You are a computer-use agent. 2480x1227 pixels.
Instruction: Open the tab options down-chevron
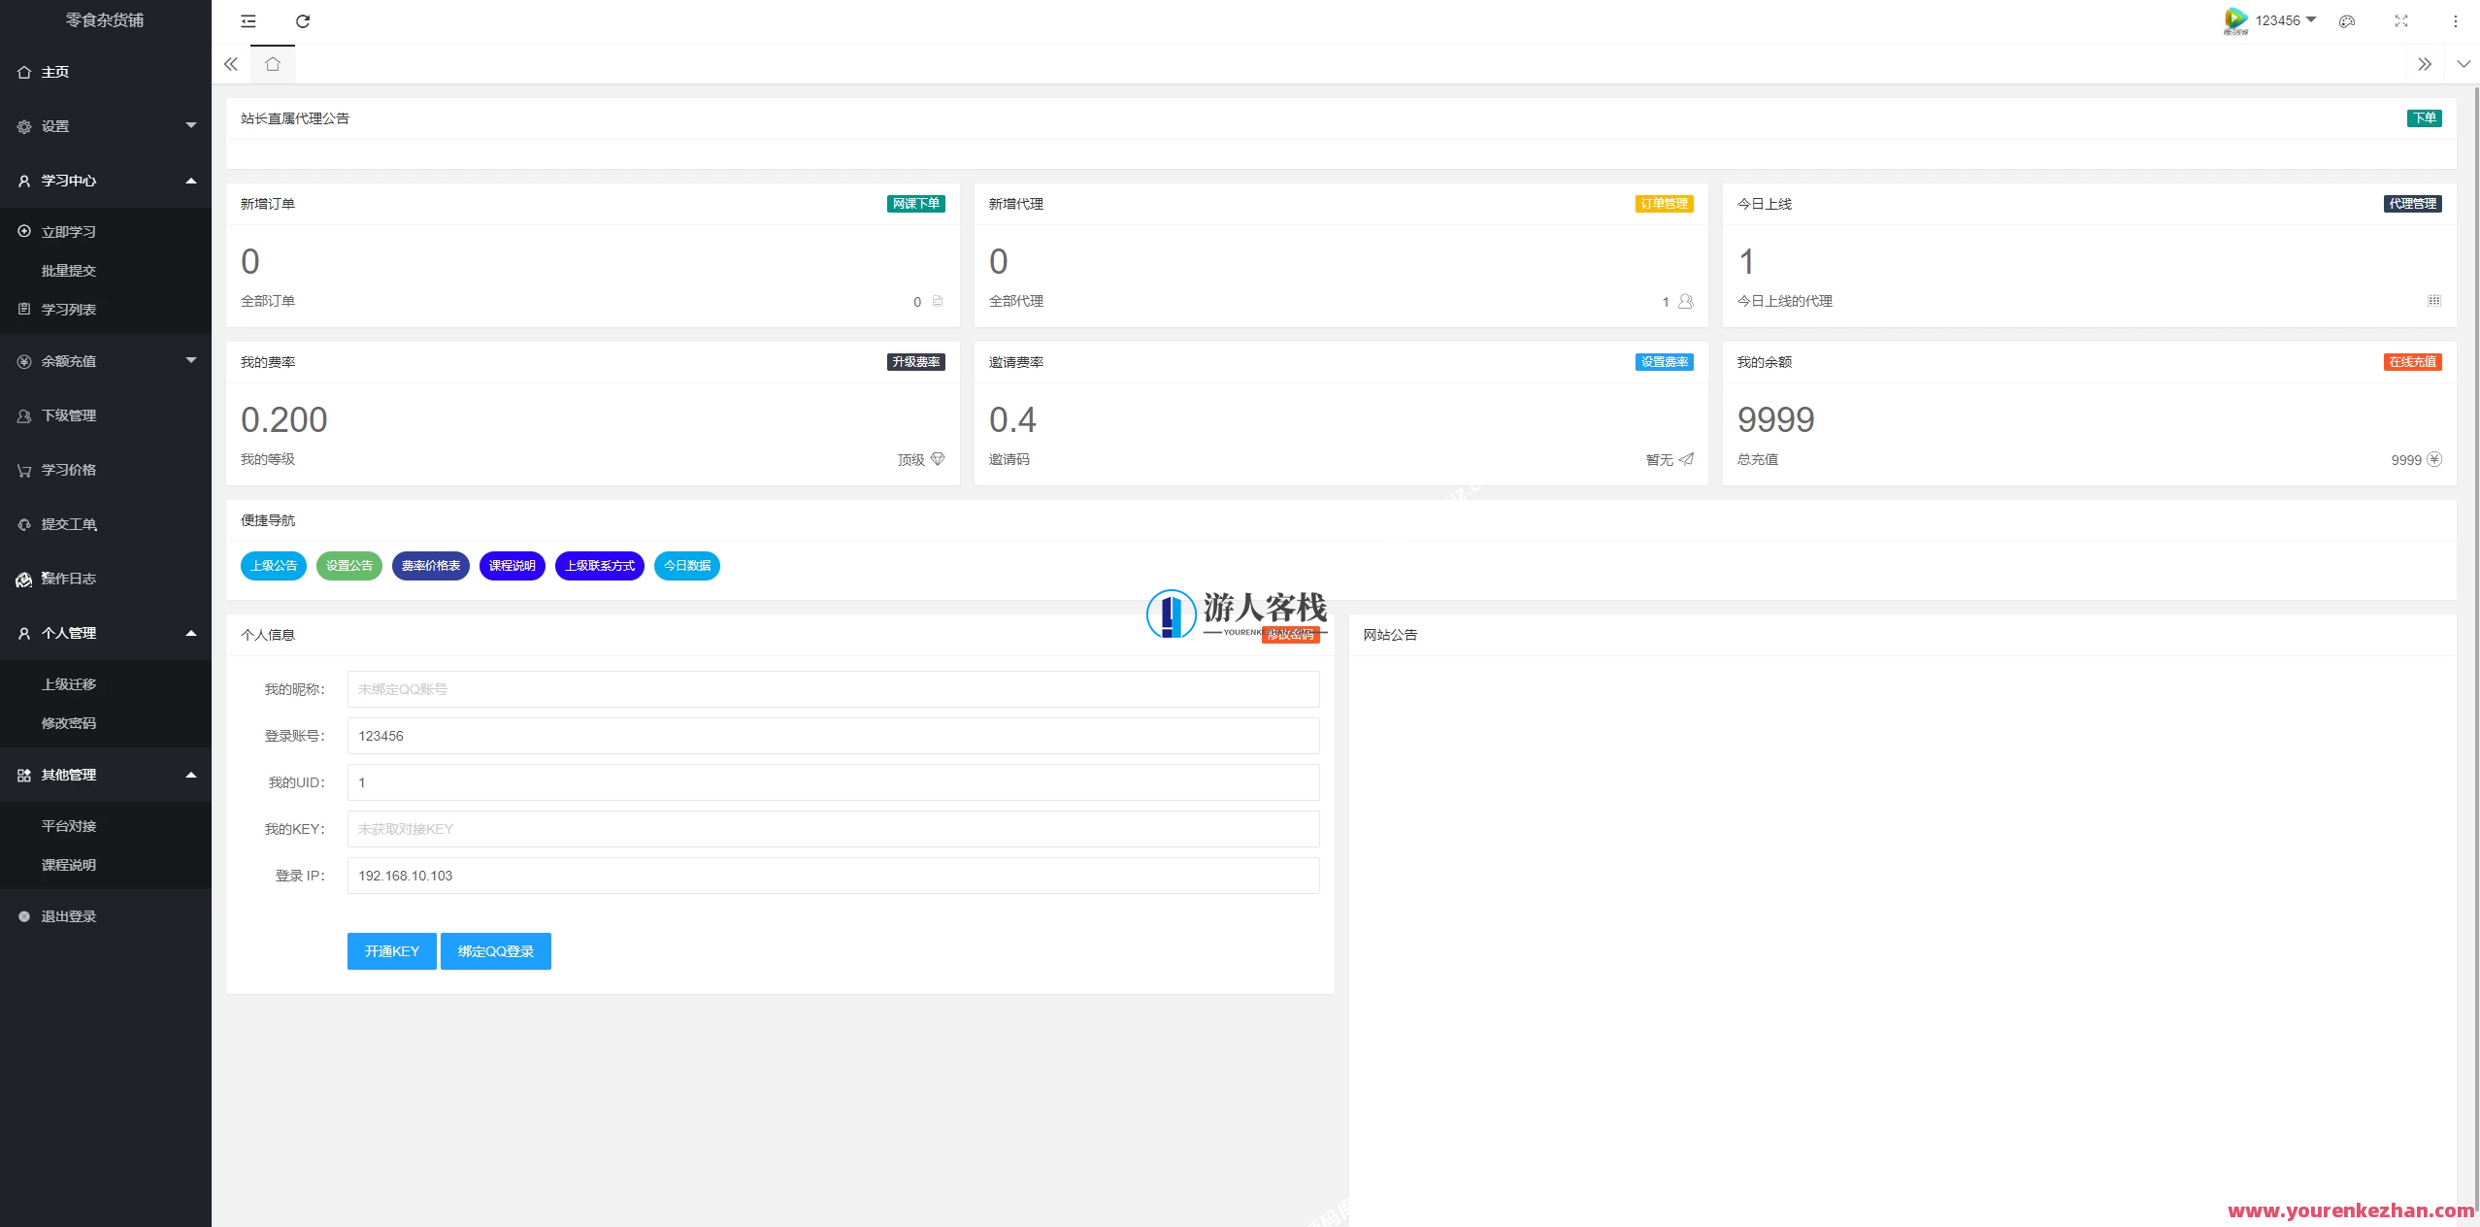pyautogui.click(x=2463, y=64)
